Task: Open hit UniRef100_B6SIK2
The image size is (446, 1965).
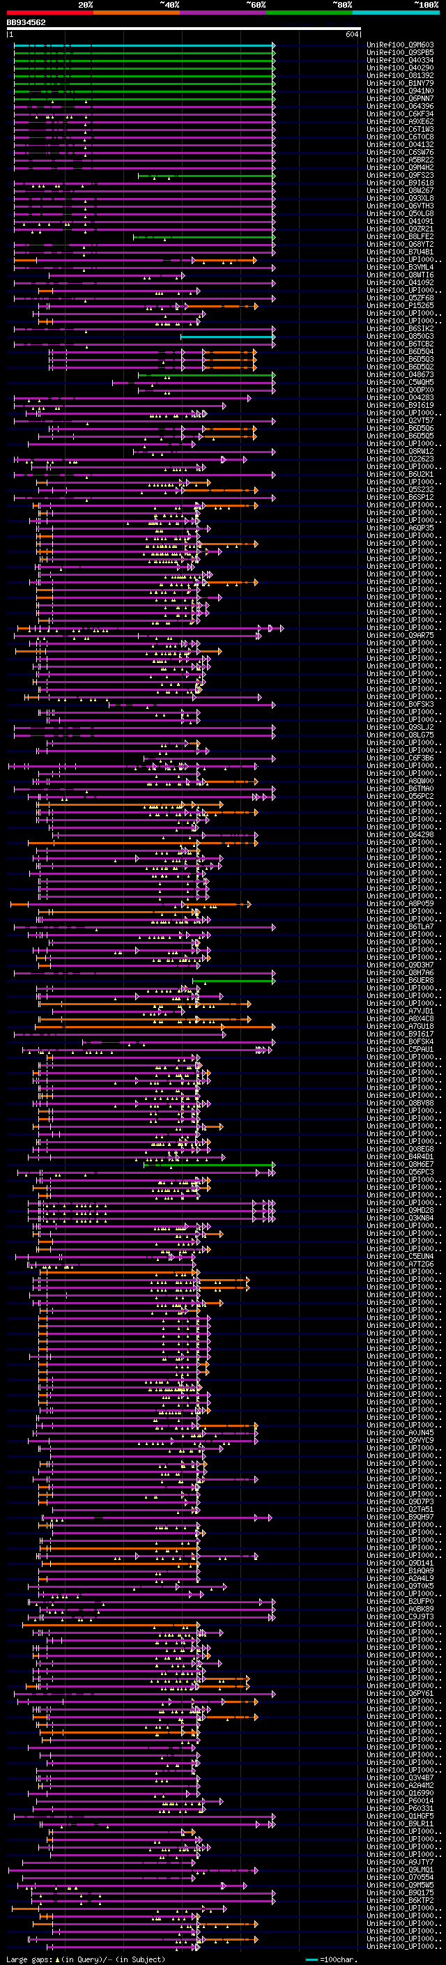Action: 400,328
